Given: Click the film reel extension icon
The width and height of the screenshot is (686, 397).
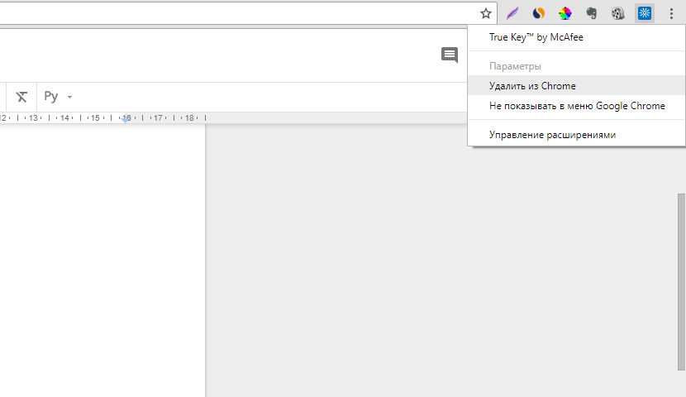Looking at the screenshot, I should click(x=618, y=13).
